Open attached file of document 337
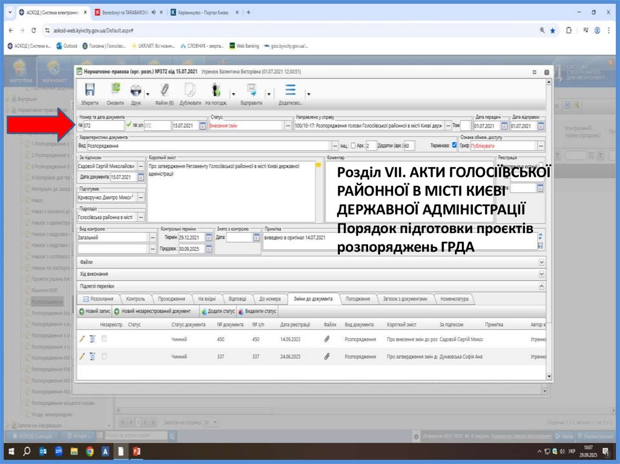The height and width of the screenshot is (464, 620). [326, 356]
